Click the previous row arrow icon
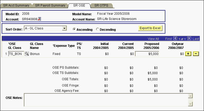This screenshot has height=111, width=204. tap(175, 38)
